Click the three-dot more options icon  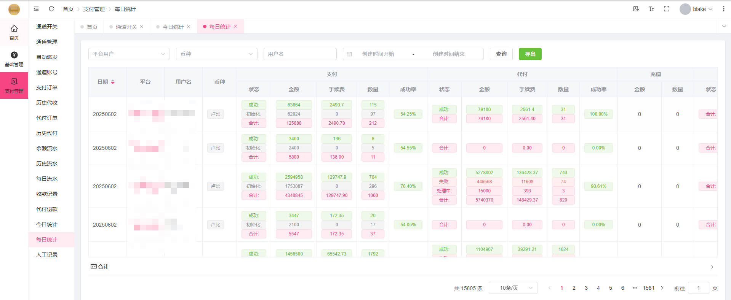[723, 9]
